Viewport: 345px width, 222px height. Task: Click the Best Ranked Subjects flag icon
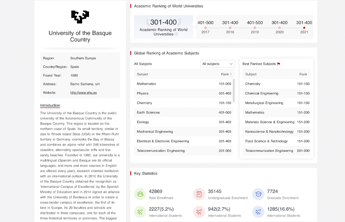tap(279, 64)
